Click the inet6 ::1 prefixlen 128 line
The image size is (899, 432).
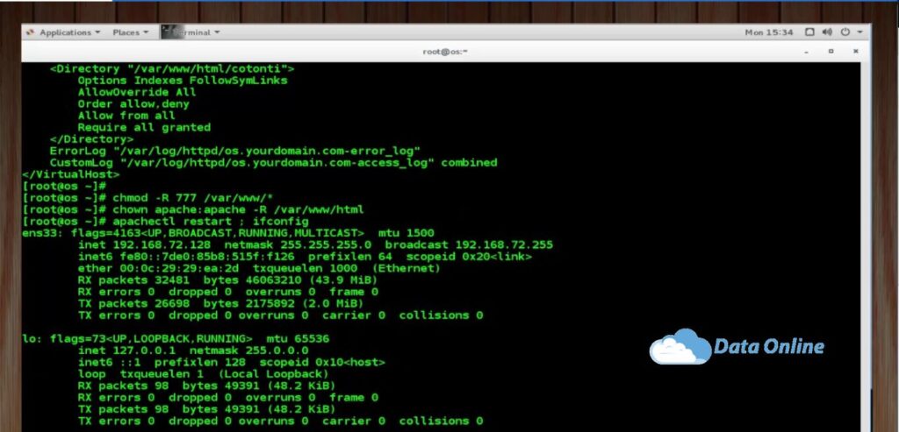231,362
